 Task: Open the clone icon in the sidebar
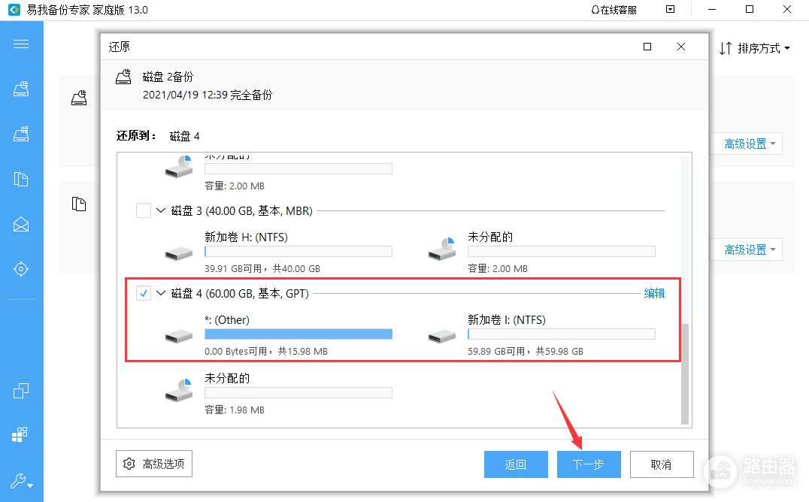(21, 391)
